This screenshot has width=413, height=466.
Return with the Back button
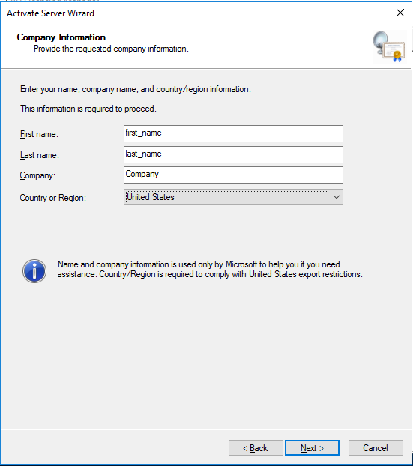(x=256, y=447)
